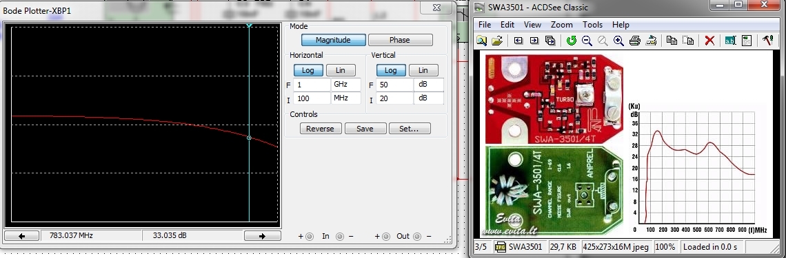
Task: Start slideshow using stacked images icon
Action: click(x=550, y=41)
